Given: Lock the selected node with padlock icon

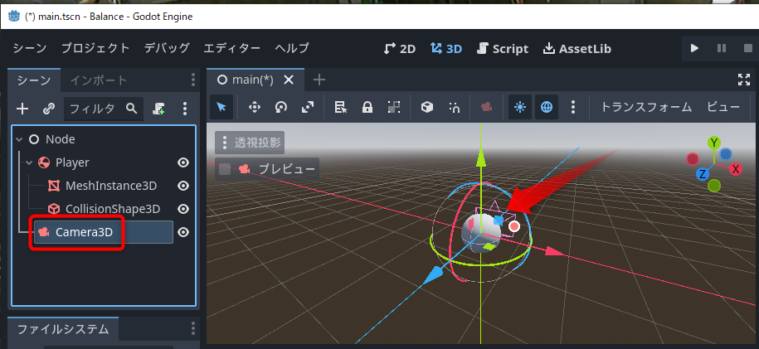Looking at the screenshot, I should [367, 107].
